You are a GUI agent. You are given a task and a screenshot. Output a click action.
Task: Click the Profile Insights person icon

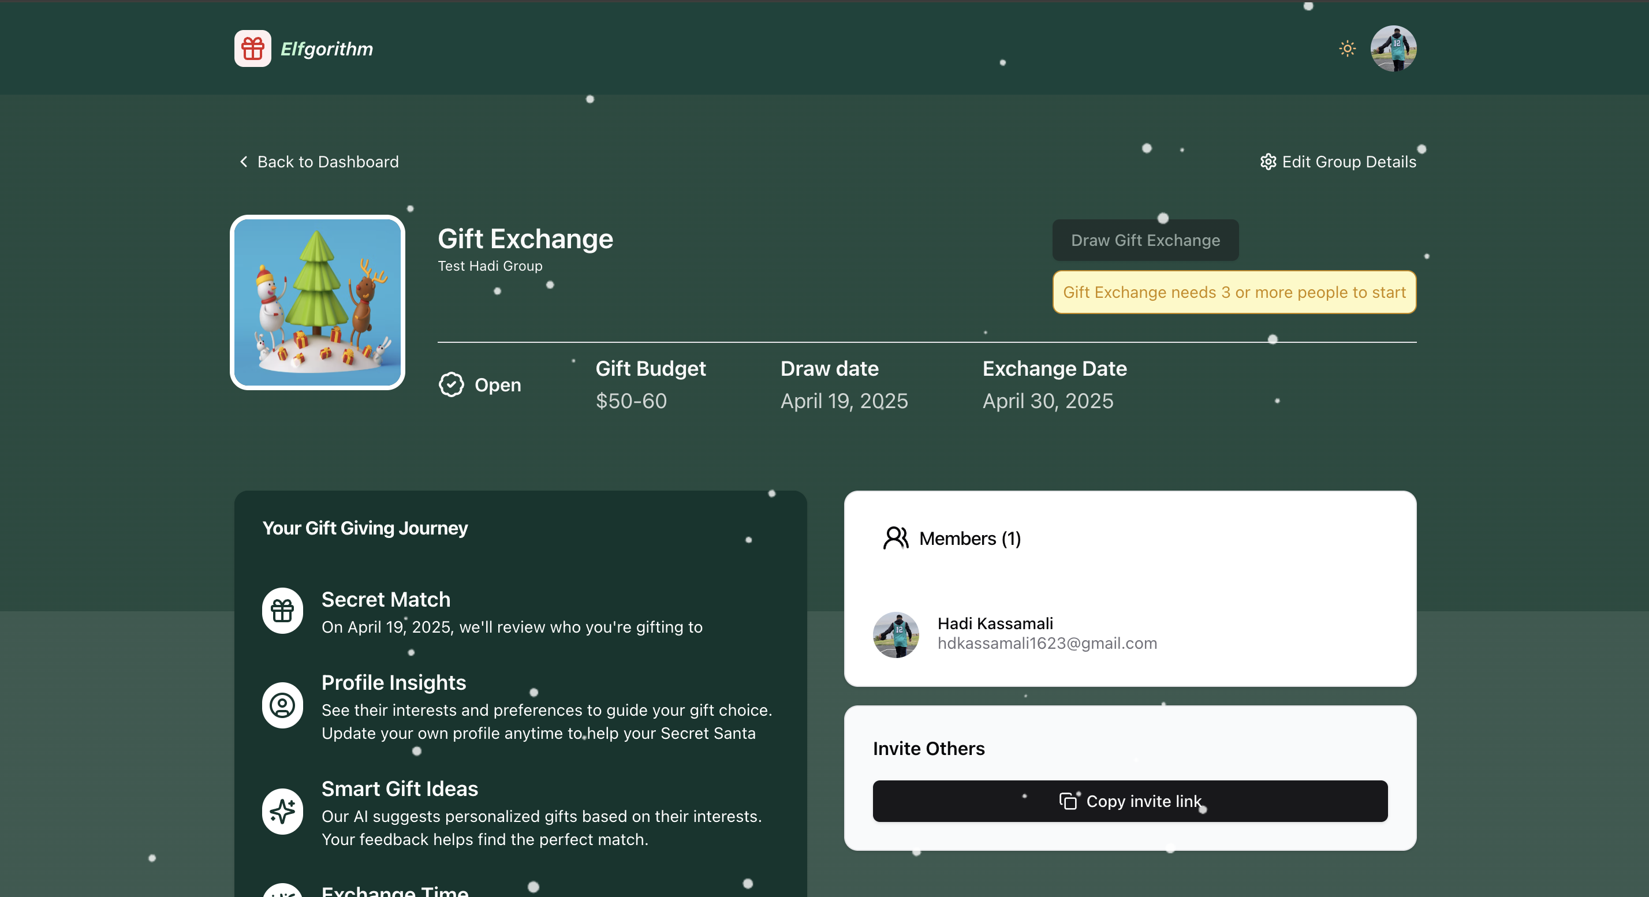coord(282,706)
